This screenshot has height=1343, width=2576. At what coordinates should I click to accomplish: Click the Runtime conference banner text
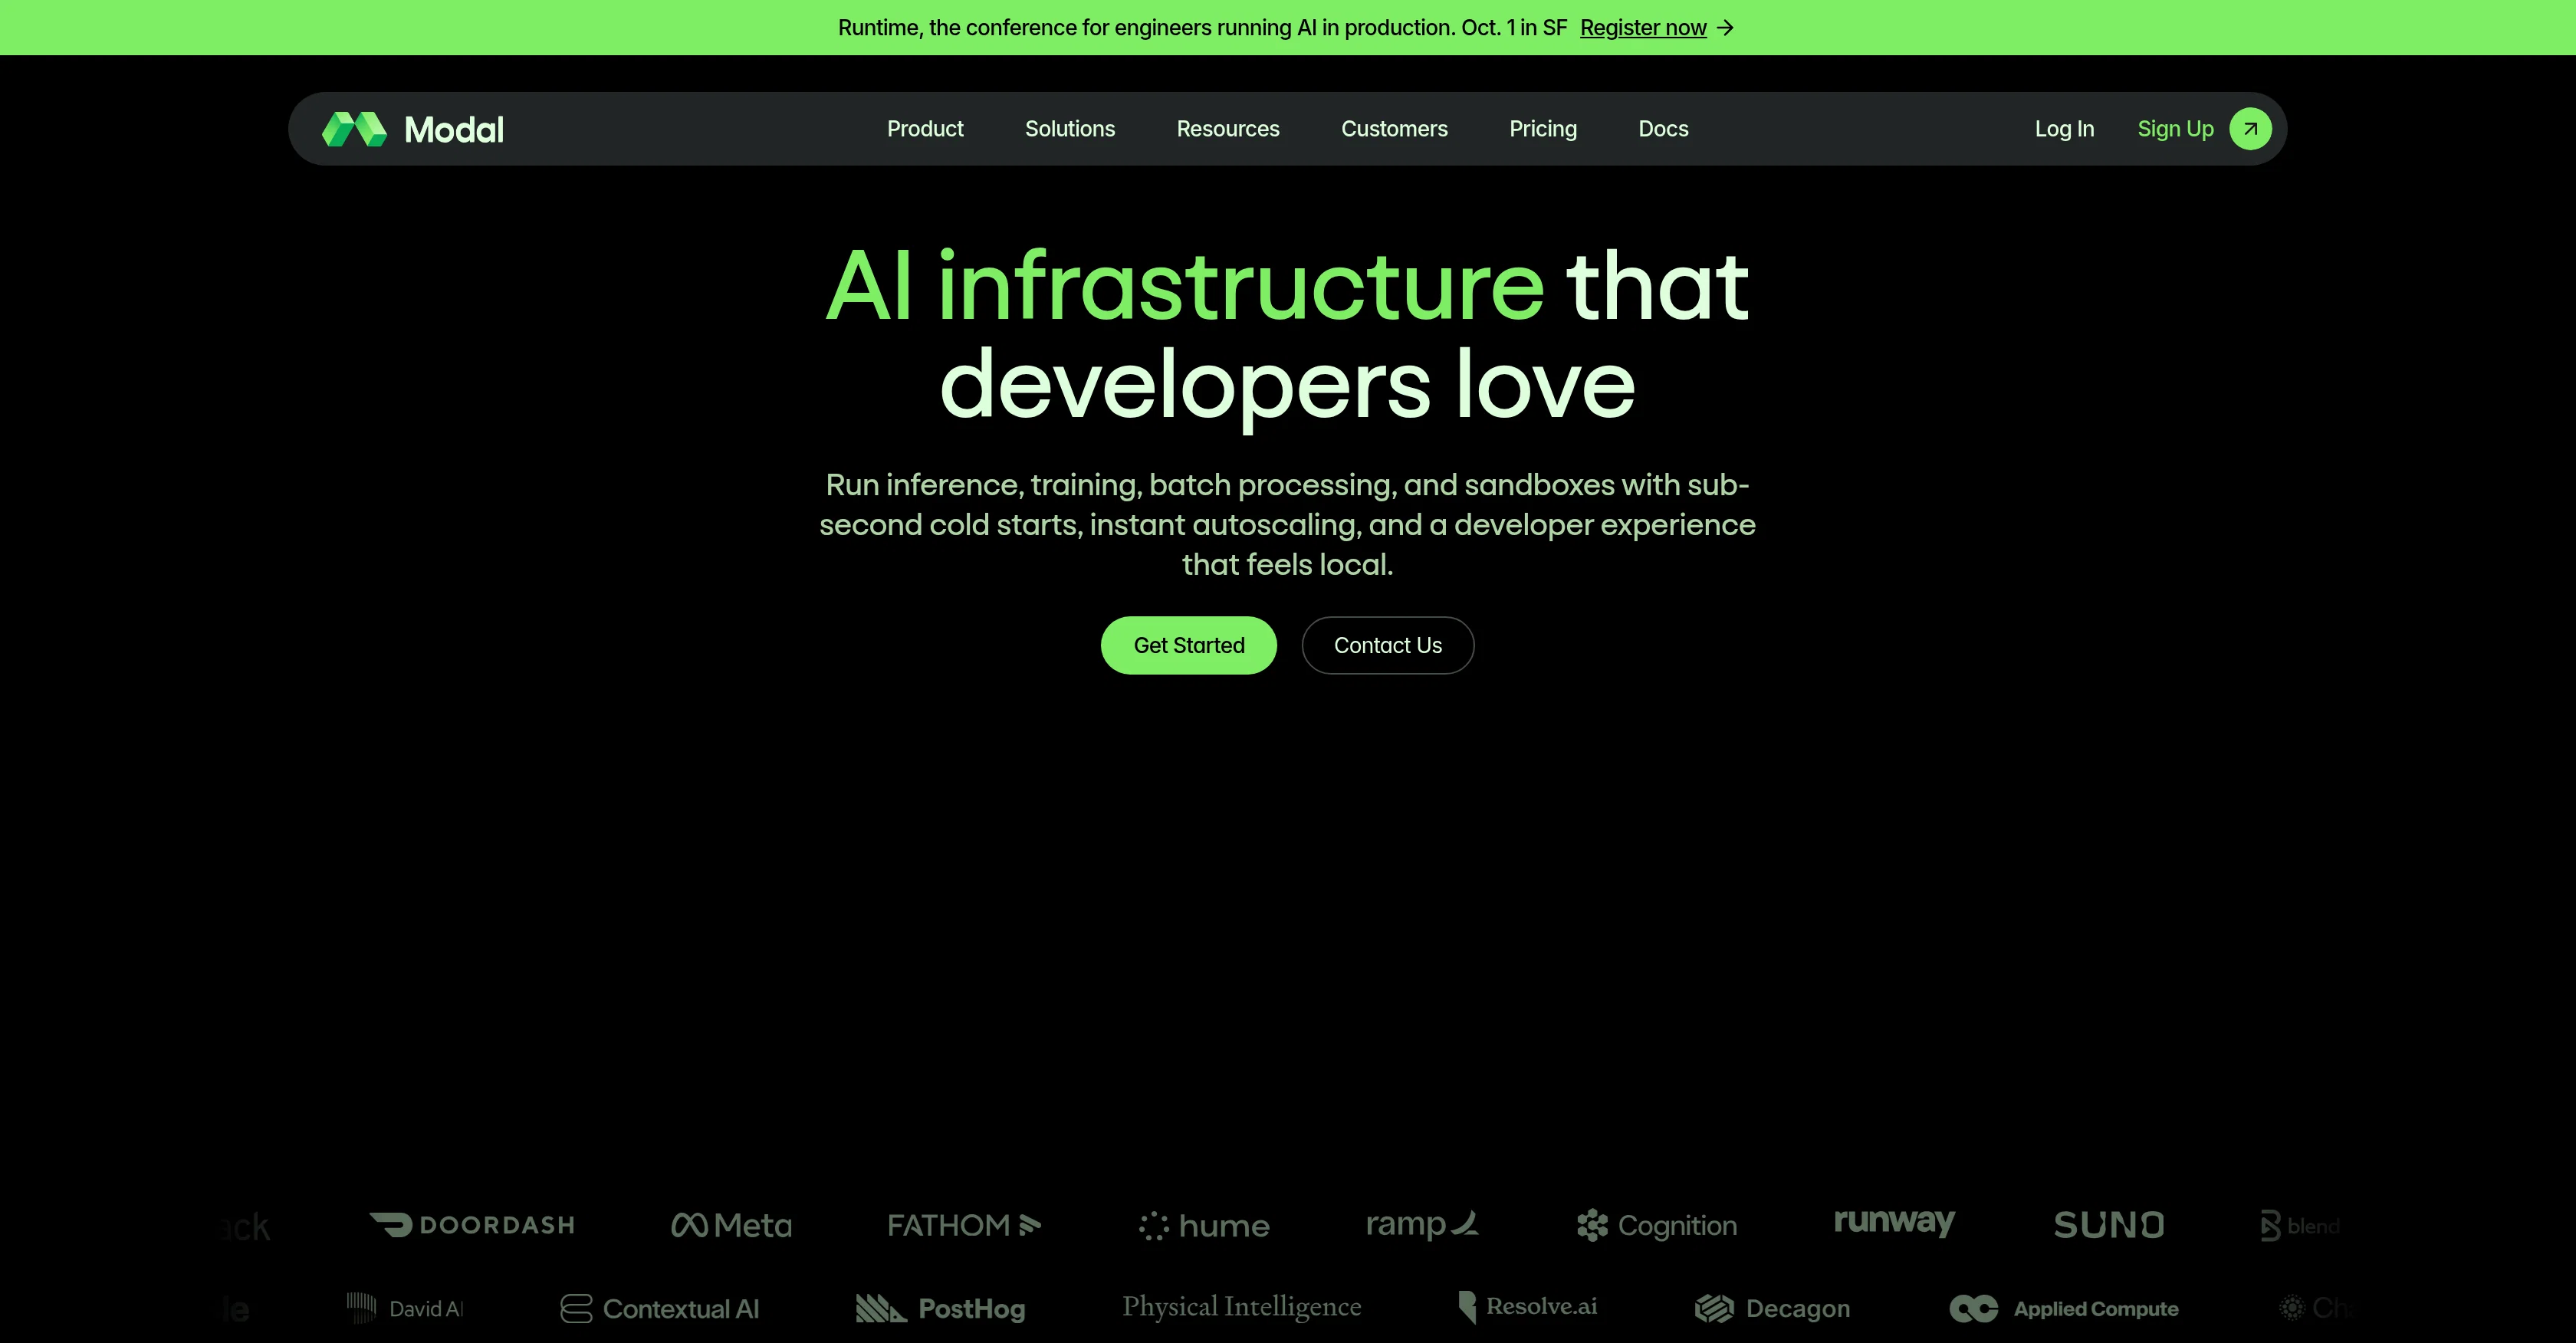(x=1202, y=28)
